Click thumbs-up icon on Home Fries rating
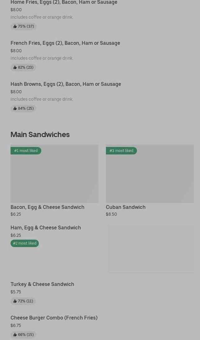 click(15, 26)
